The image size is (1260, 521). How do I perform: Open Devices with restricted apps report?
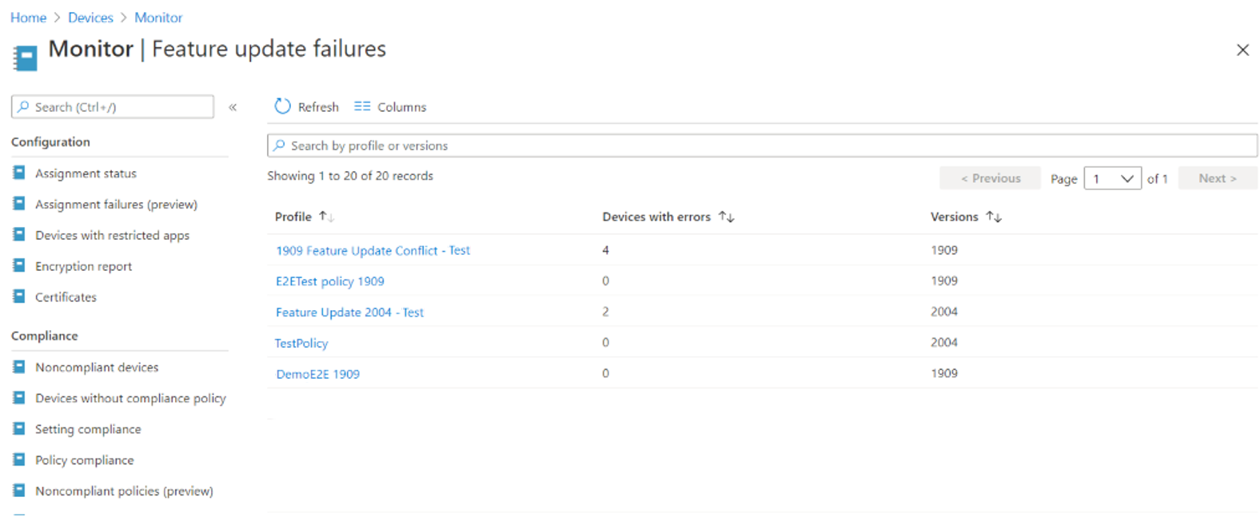tap(112, 235)
